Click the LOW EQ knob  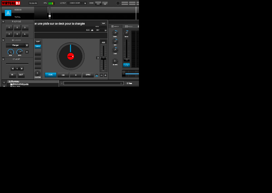click(115, 50)
